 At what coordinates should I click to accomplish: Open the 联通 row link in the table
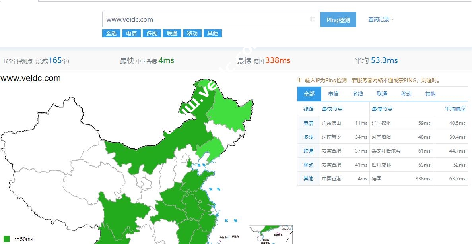point(308,151)
